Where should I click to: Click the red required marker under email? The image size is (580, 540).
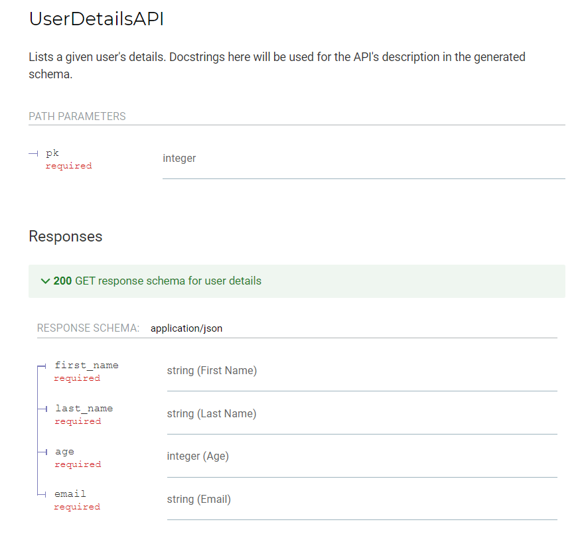point(77,506)
